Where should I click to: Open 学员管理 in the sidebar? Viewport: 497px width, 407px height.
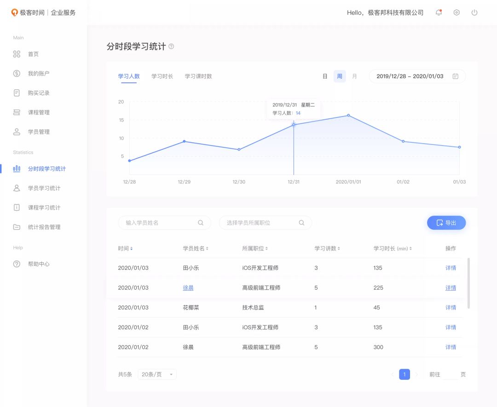(x=39, y=132)
